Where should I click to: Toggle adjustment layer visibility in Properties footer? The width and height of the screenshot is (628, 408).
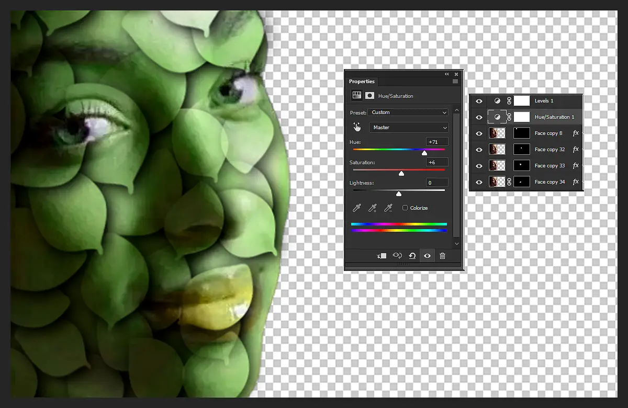pos(427,256)
